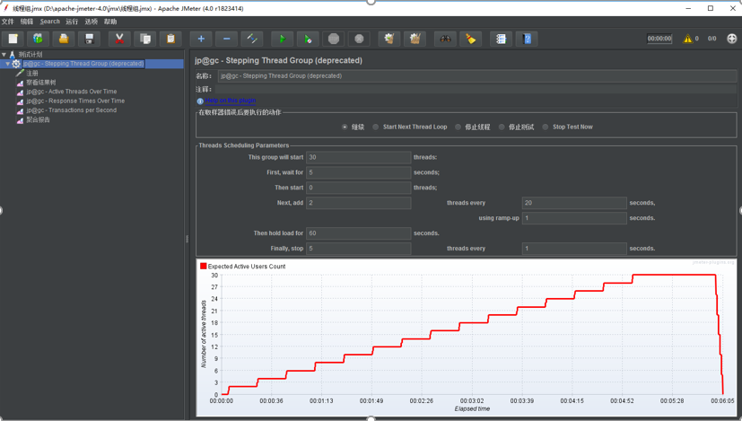Collapse all nodes with the minus icon

coord(227,39)
